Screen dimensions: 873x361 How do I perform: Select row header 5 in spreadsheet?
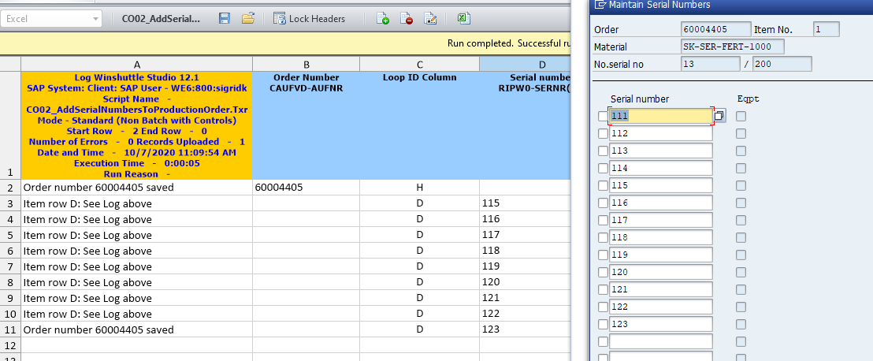(x=10, y=235)
